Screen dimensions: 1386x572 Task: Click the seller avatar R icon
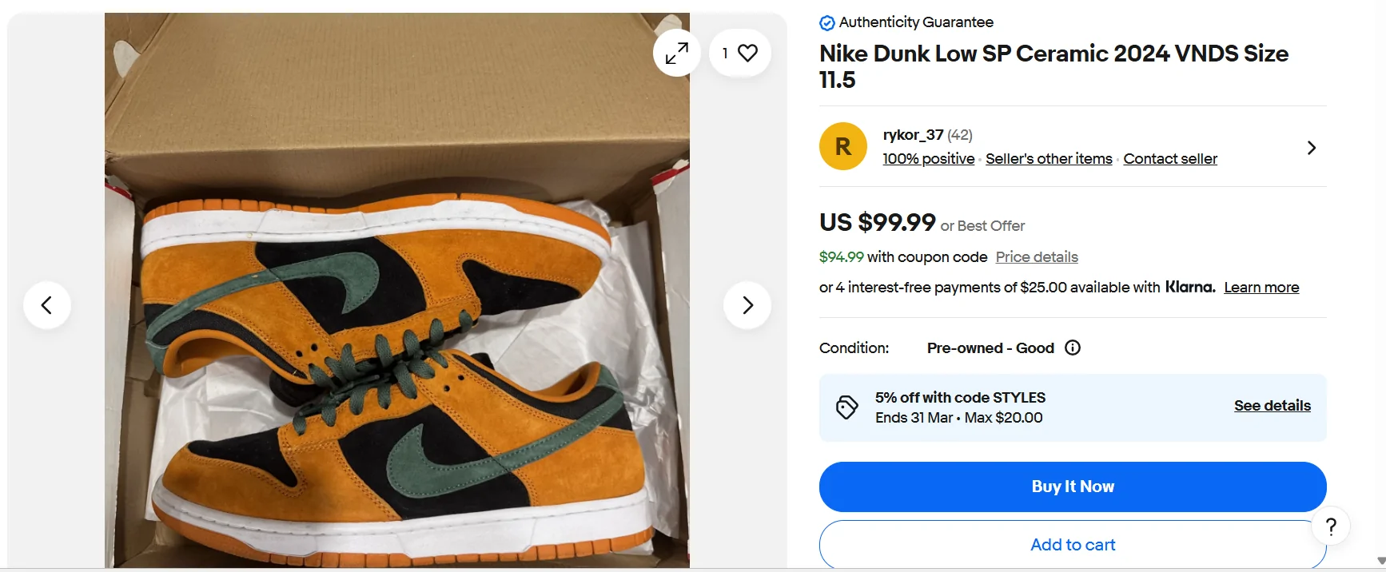click(842, 146)
